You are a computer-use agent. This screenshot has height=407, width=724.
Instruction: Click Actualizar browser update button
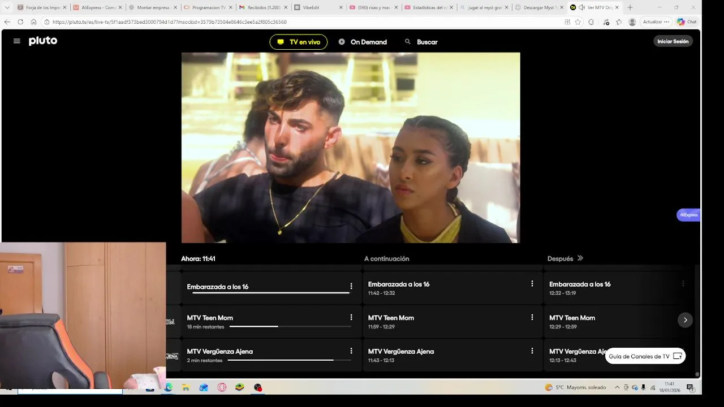click(x=656, y=22)
